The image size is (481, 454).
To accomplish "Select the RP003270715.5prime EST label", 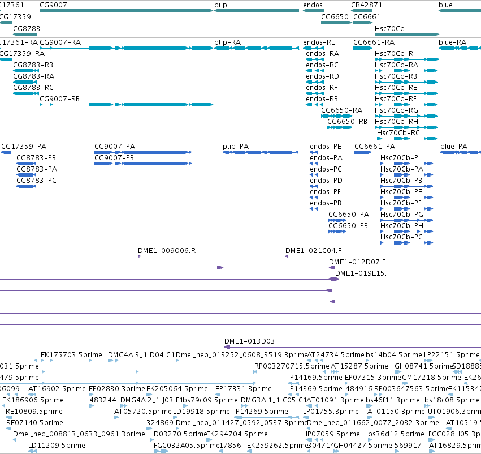I will tap(292, 366).
